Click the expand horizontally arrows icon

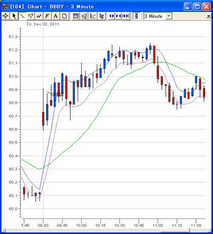[x=111, y=16]
